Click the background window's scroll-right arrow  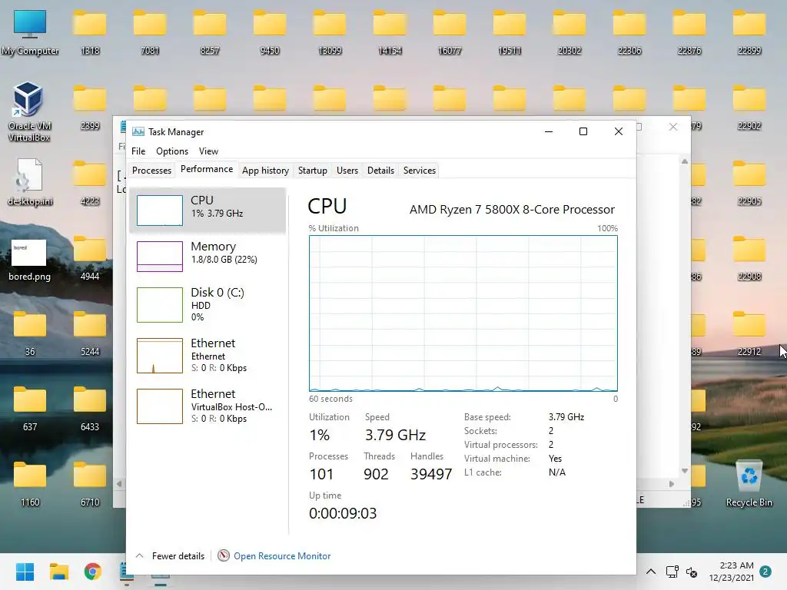coord(672,484)
